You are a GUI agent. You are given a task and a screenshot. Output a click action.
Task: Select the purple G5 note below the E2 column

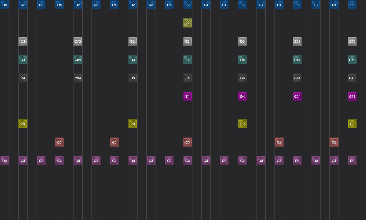[188, 160]
